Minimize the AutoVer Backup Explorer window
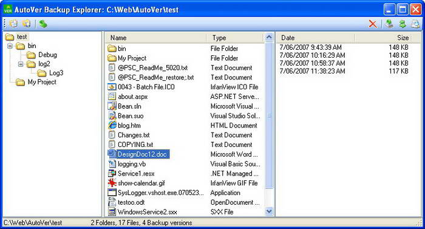This screenshot has height=229, width=425. coord(390,10)
